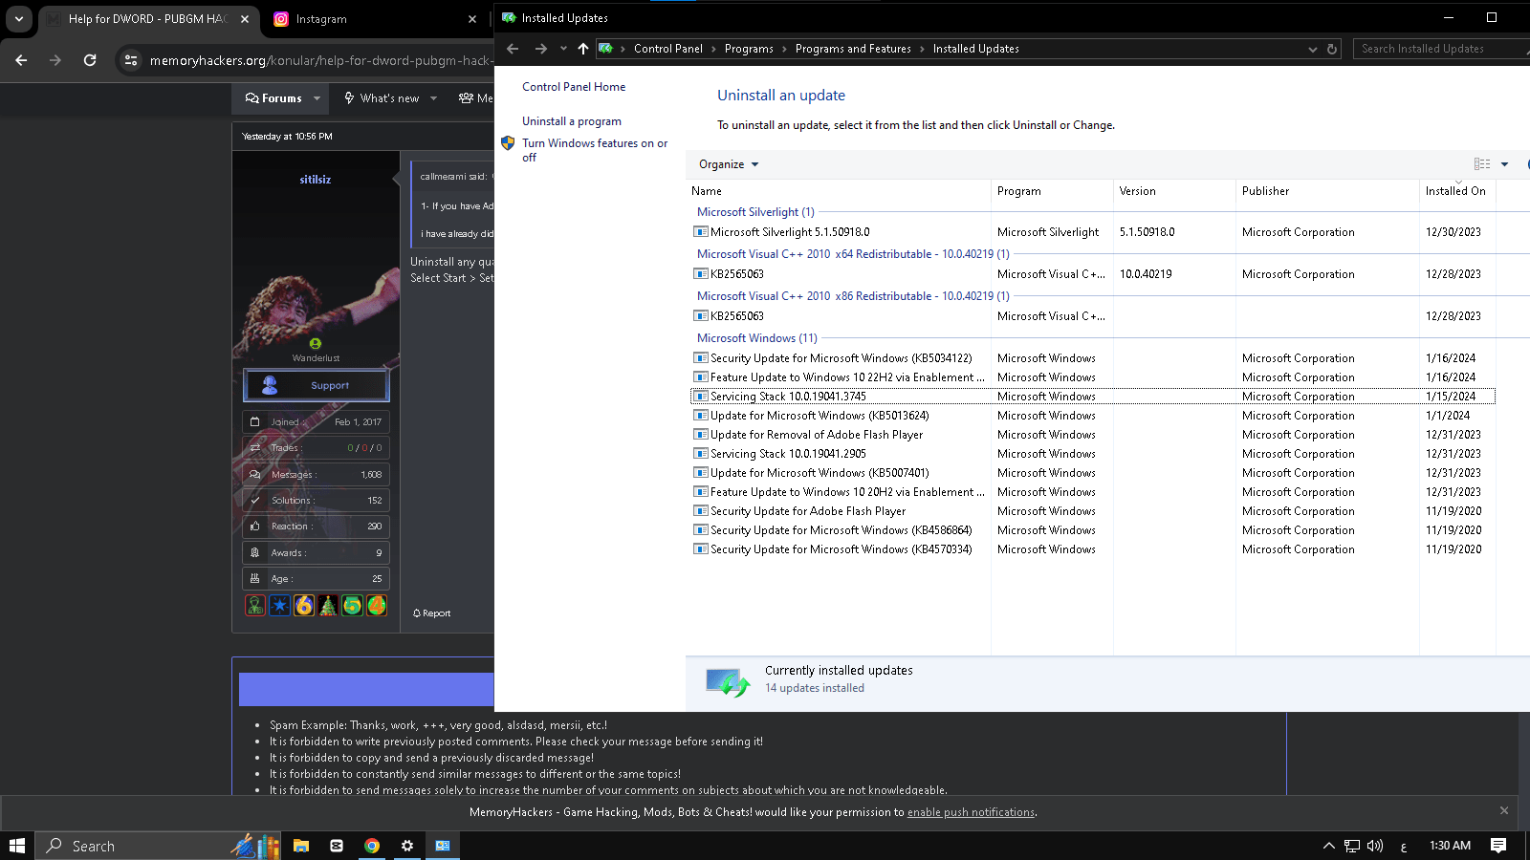This screenshot has width=1530, height=860.
Task: Refresh the Installed Updates list
Action: [x=1332, y=49]
